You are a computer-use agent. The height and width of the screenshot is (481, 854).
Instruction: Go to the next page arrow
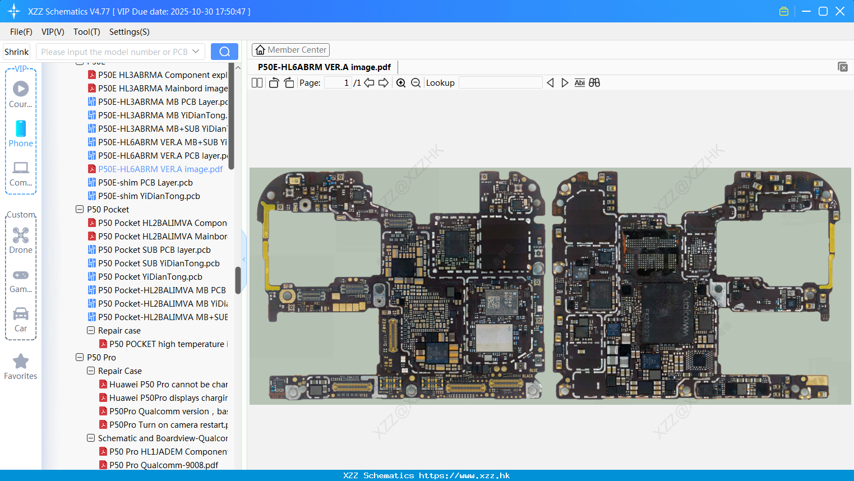coord(384,83)
